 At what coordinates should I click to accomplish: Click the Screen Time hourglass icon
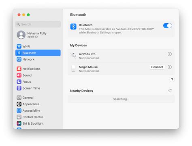[19, 88]
